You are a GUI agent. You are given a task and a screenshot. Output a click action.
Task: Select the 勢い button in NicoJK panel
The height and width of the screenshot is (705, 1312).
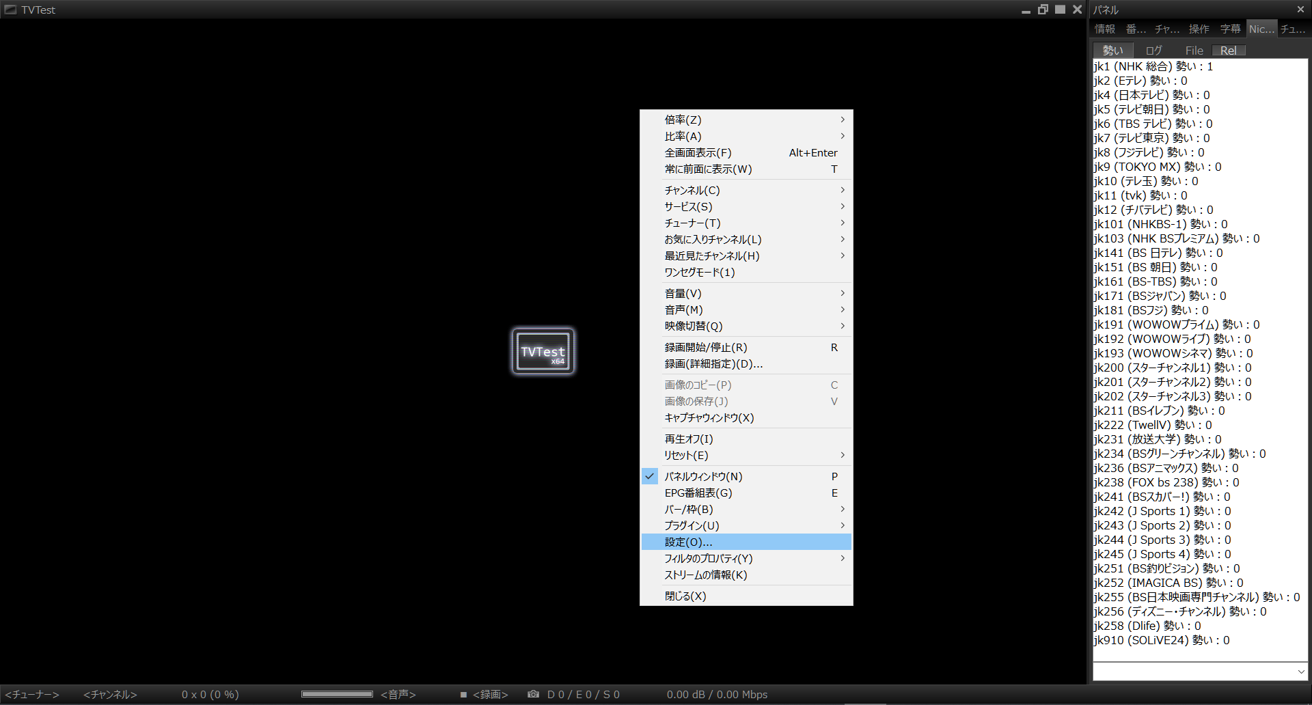pos(1113,51)
